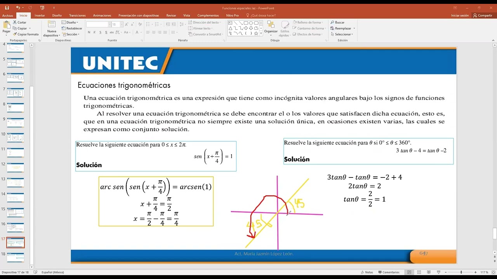
Task: Click the fit slide to window icon
Action: [x=493, y=272]
